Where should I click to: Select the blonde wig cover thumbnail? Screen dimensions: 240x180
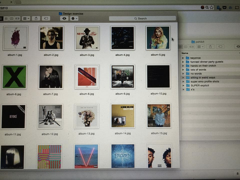tap(13, 157)
